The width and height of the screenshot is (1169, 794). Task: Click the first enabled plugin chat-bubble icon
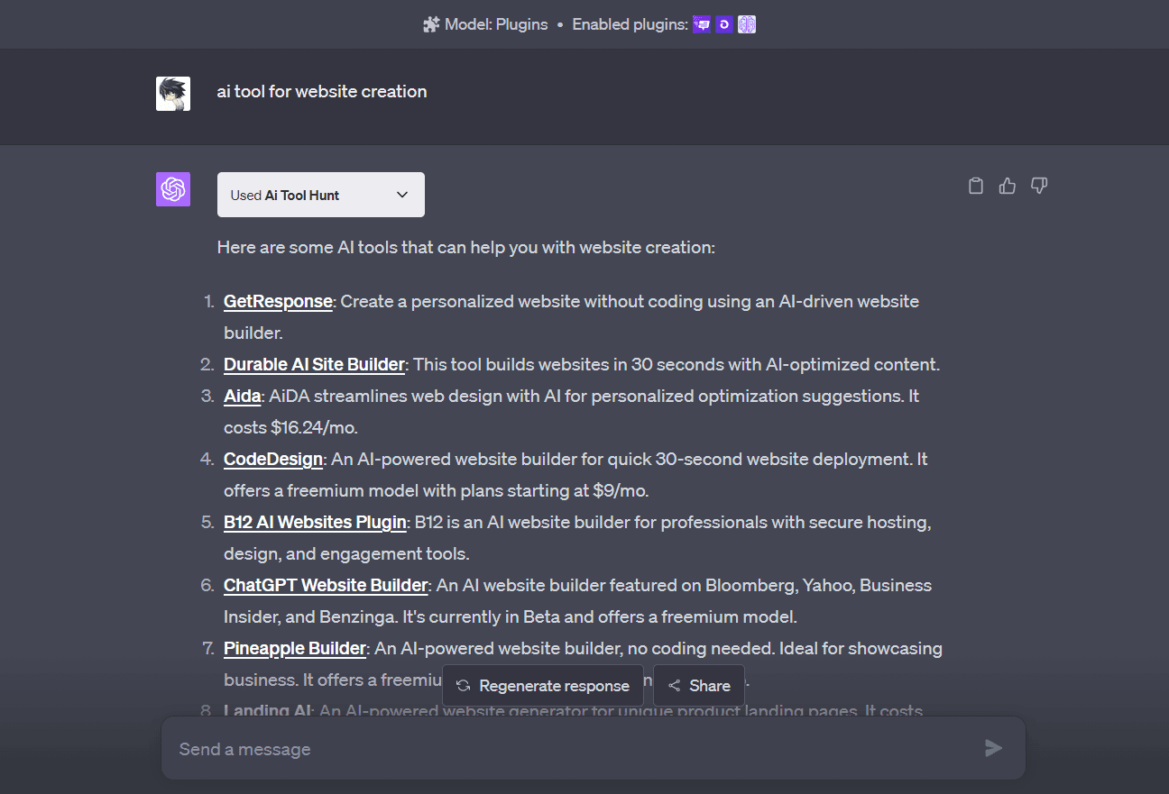point(702,24)
